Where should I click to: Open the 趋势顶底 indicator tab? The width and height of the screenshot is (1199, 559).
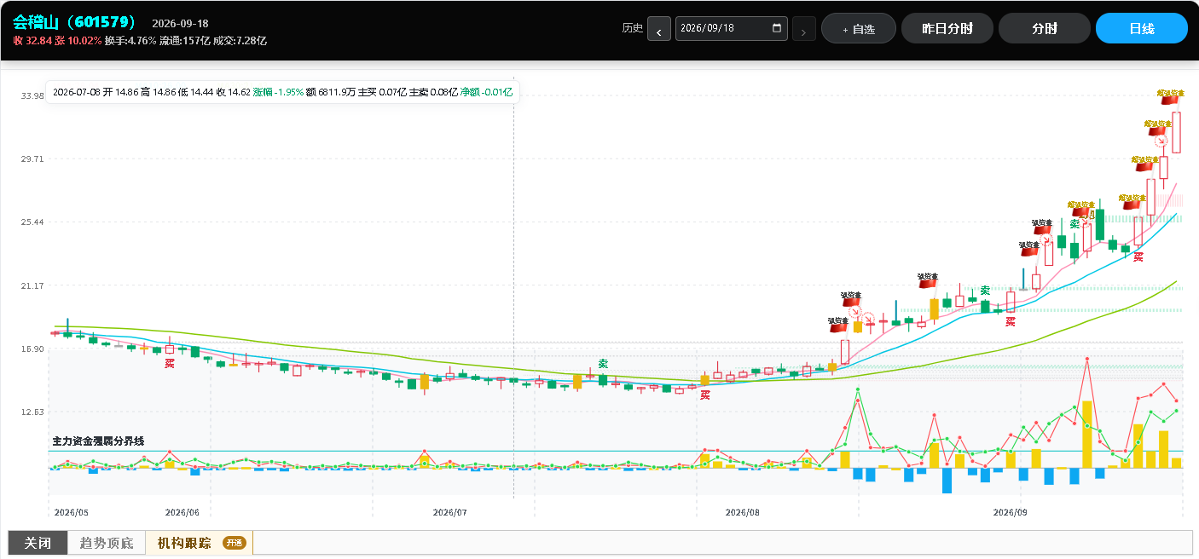click(x=106, y=543)
